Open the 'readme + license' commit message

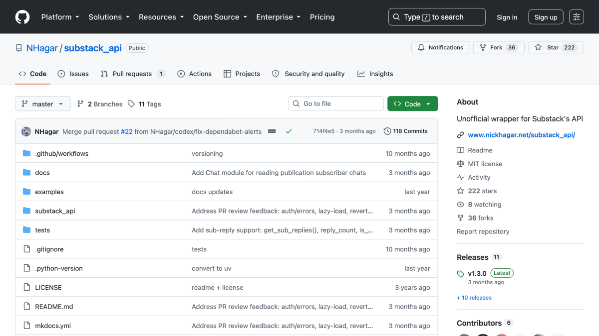pyautogui.click(x=218, y=288)
